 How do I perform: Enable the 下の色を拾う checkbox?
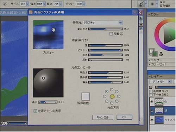pyautogui.click(x=151, y=95)
